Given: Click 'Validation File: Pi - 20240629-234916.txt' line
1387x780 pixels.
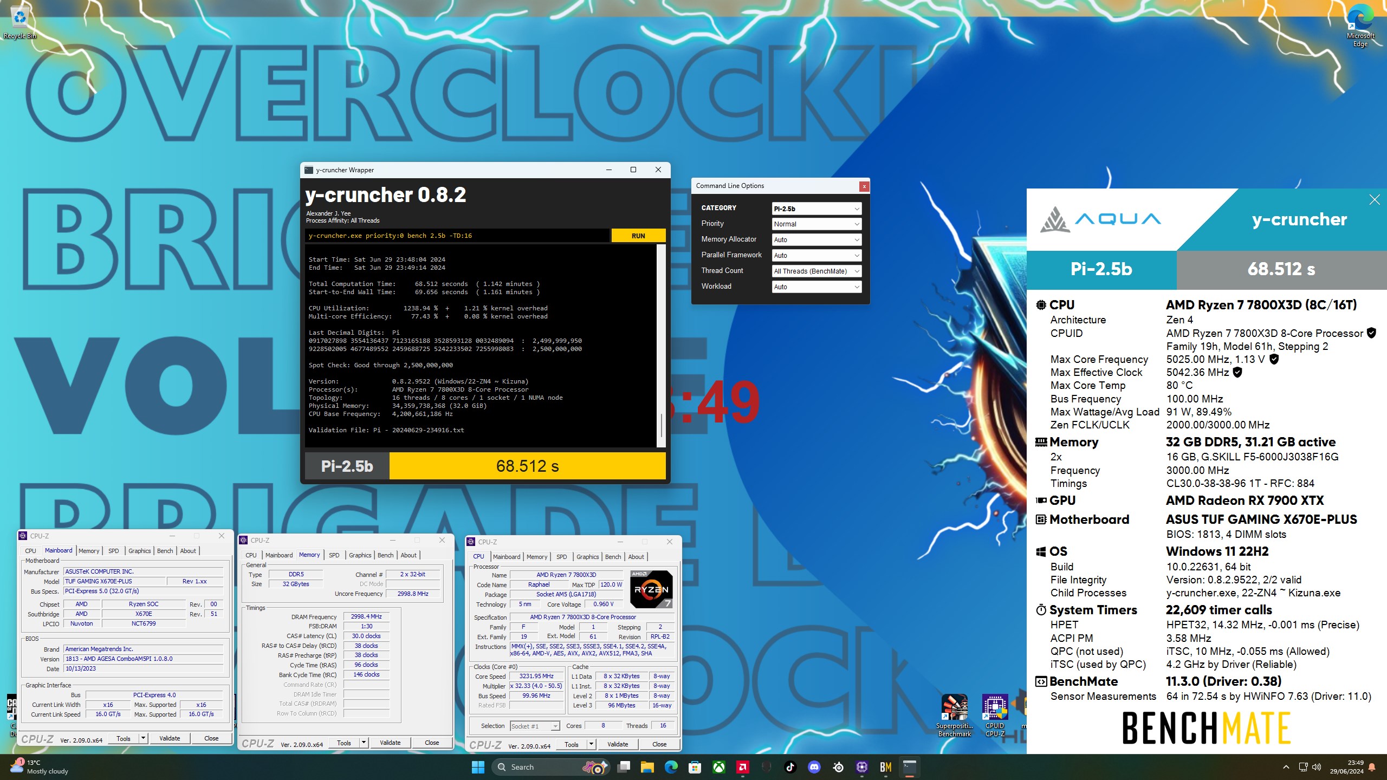Looking at the screenshot, I should pyautogui.click(x=386, y=430).
